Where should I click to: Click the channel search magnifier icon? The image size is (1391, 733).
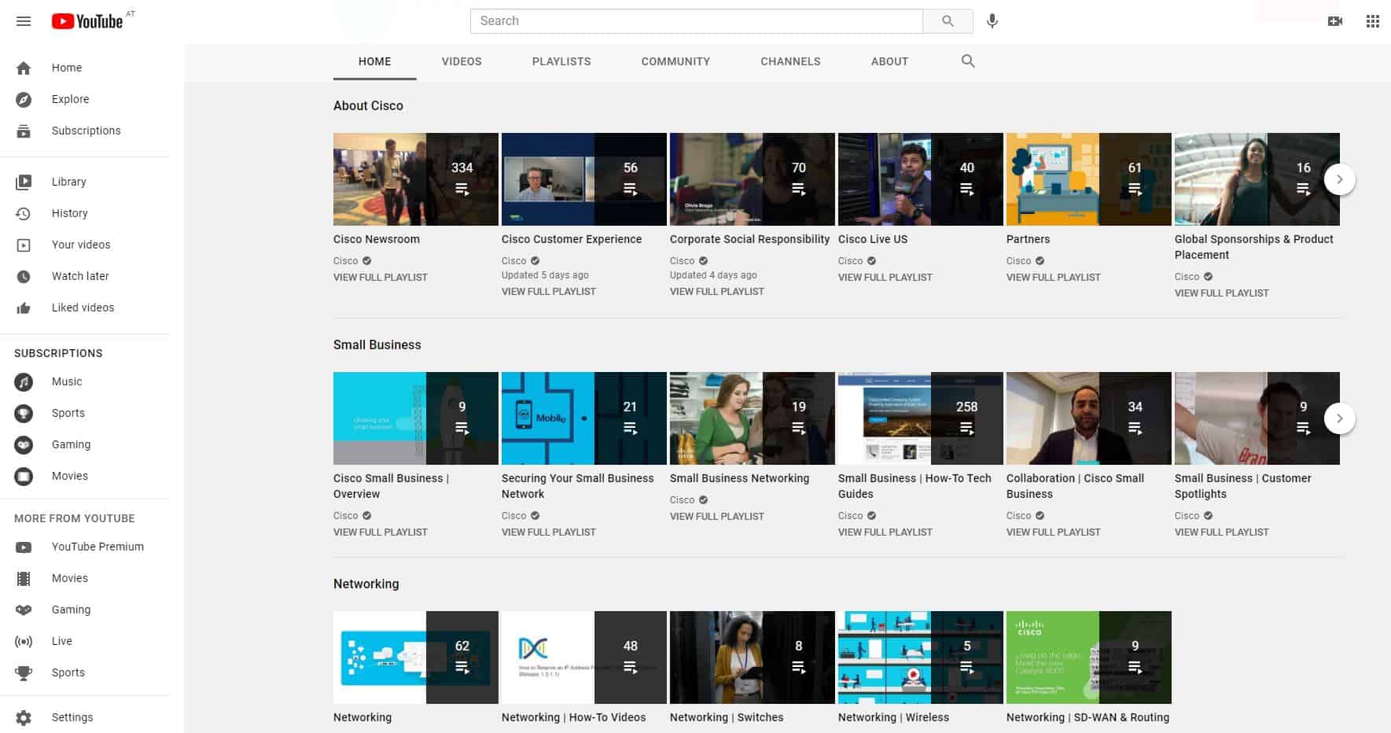(x=968, y=61)
